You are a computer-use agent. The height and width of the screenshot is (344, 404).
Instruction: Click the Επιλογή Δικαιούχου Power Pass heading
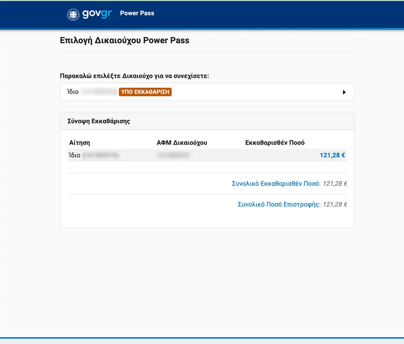click(x=125, y=40)
